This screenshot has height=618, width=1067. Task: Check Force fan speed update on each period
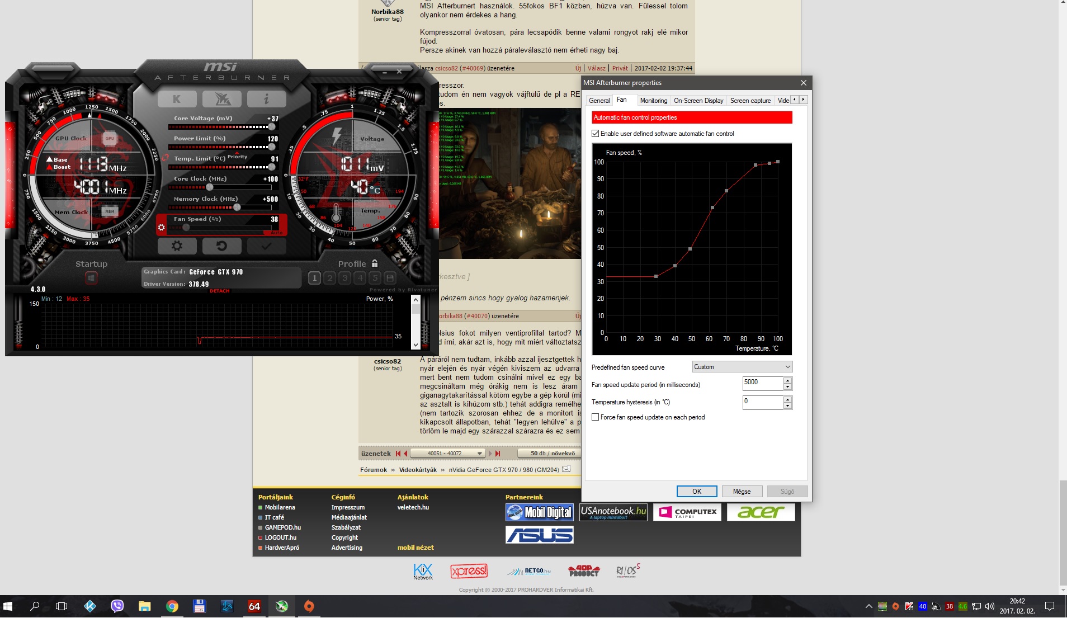pyautogui.click(x=596, y=417)
